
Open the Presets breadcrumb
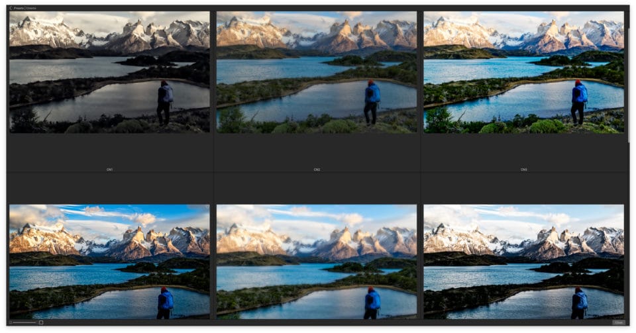(19, 8)
